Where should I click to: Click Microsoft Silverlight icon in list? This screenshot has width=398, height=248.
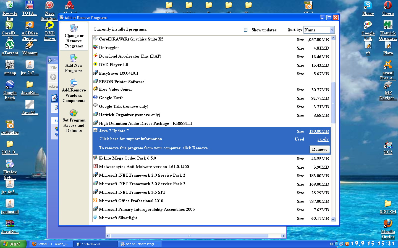coord(95,218)
